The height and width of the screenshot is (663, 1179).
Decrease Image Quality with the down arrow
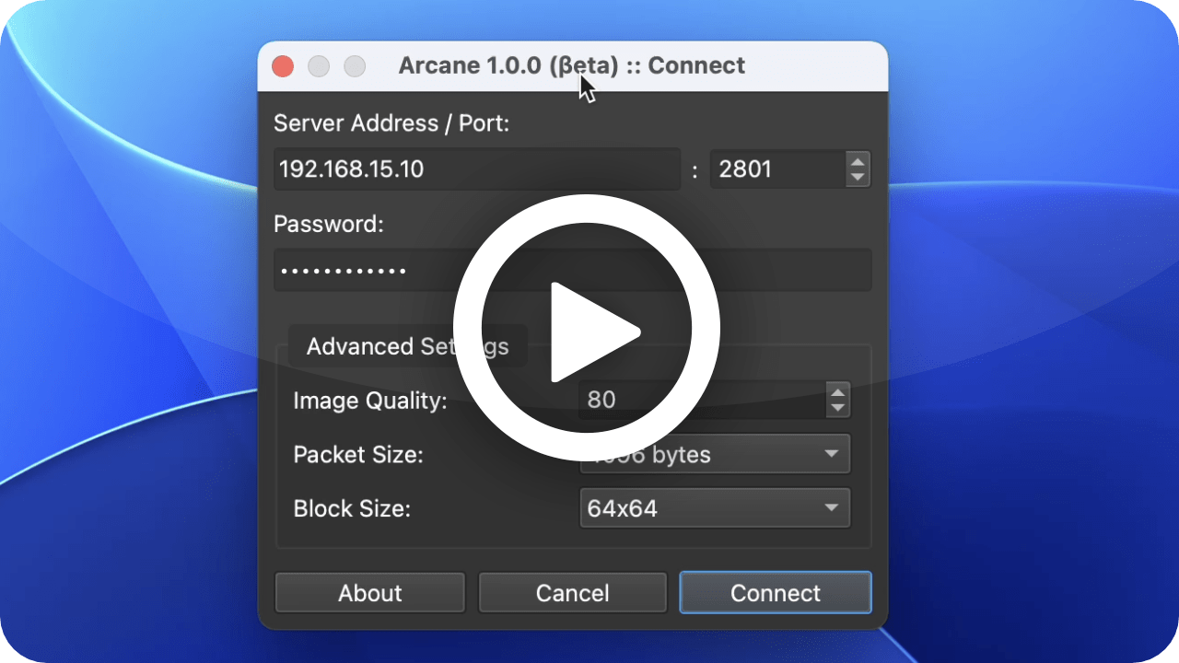click(837, 409)
